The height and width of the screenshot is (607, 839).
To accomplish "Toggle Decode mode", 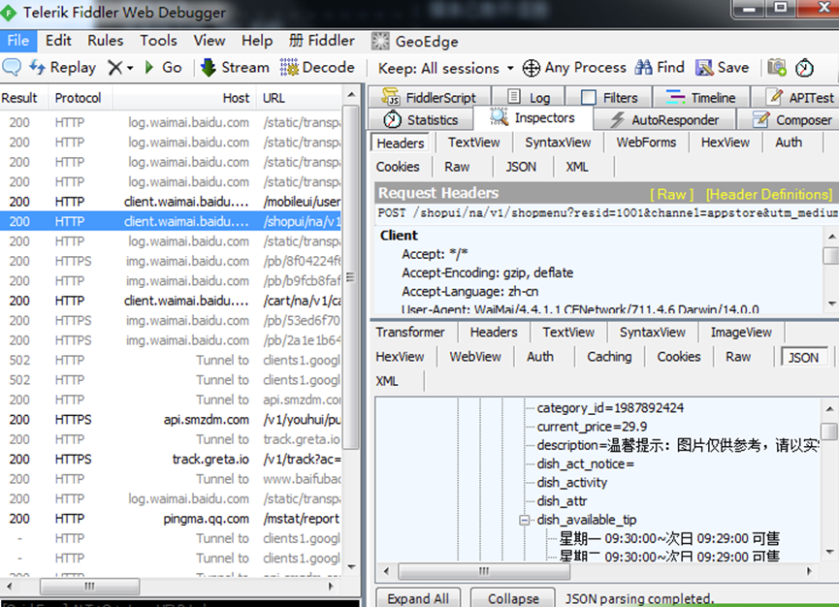I will (x=317, y=67).
